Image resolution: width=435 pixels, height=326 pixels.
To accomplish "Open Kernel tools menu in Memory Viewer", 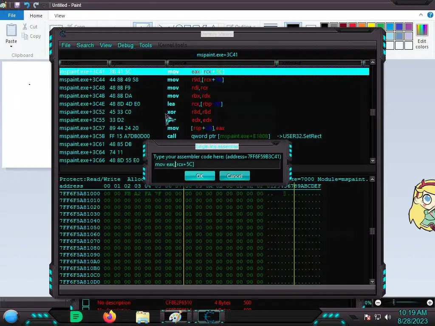I will 172,45.
